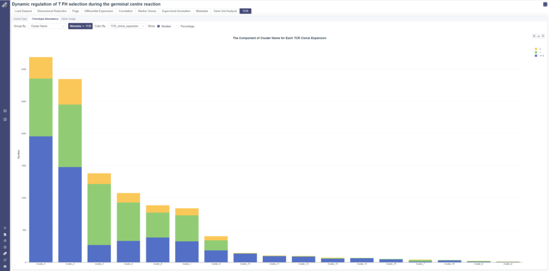Open the bookmark icon in the left sidebar
549x271 pixels.
click(5, 111)
